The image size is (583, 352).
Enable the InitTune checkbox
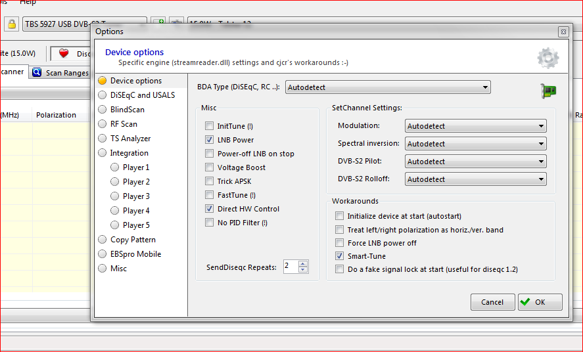pos(209,126)
